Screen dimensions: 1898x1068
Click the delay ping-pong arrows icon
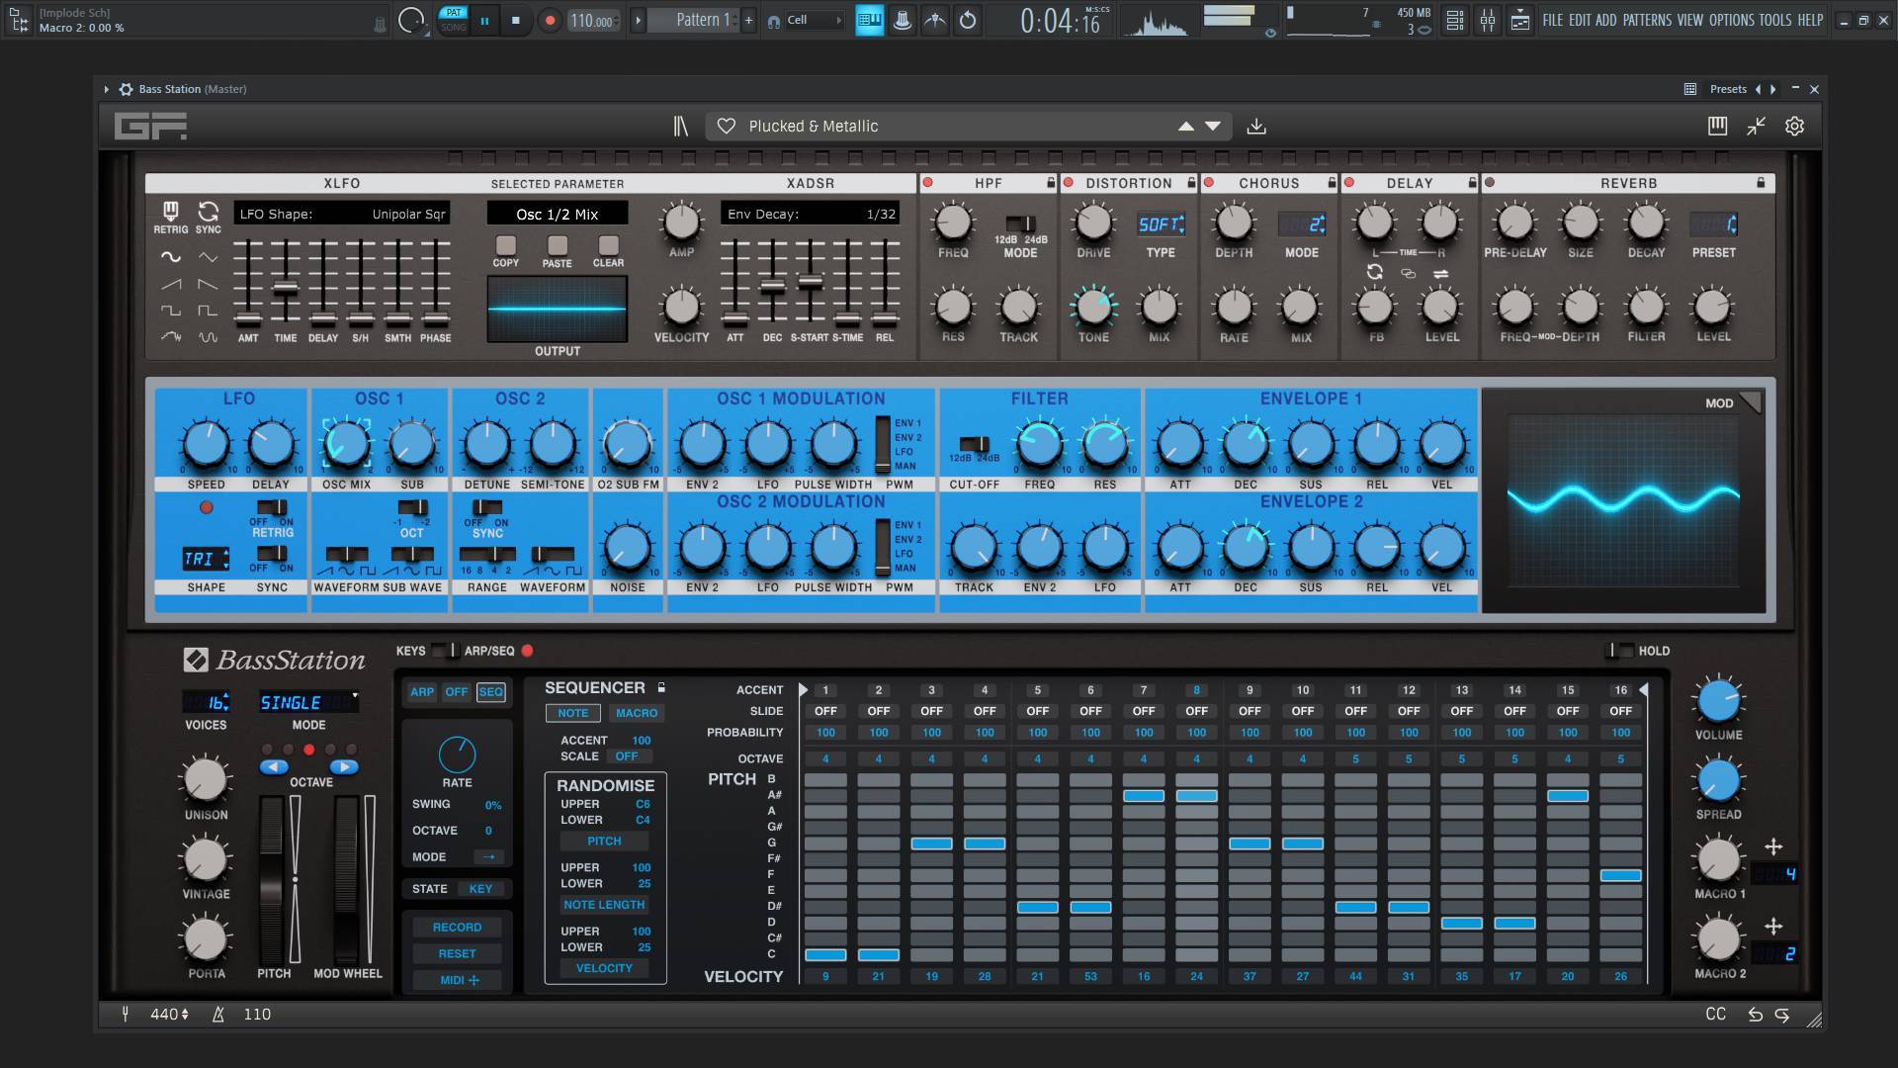point(1441,274)
